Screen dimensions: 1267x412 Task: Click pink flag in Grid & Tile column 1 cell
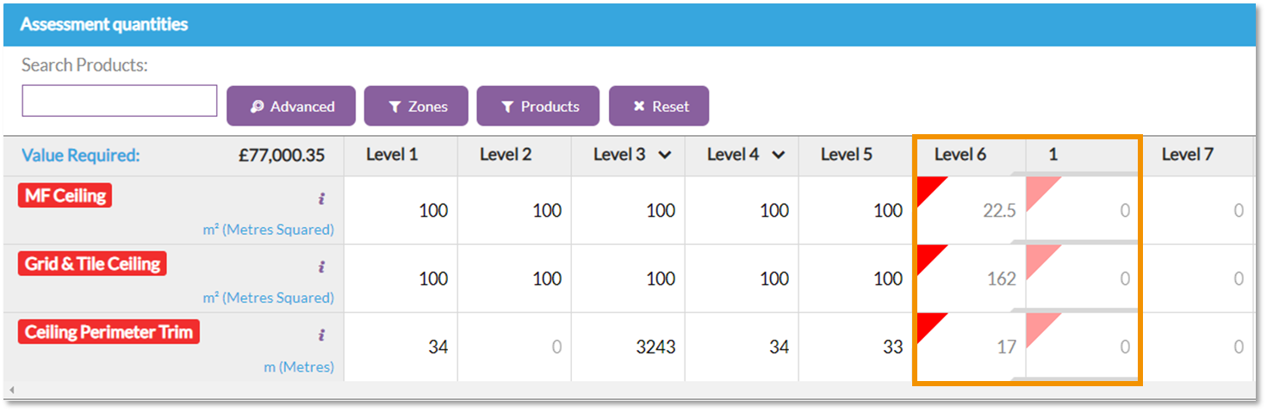(x=1038, y=255)
